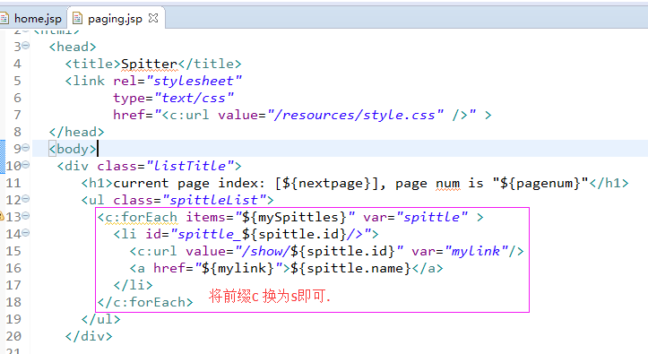
Task: Select the paging.jsp editor tab
Action: (x=115, y=19)
